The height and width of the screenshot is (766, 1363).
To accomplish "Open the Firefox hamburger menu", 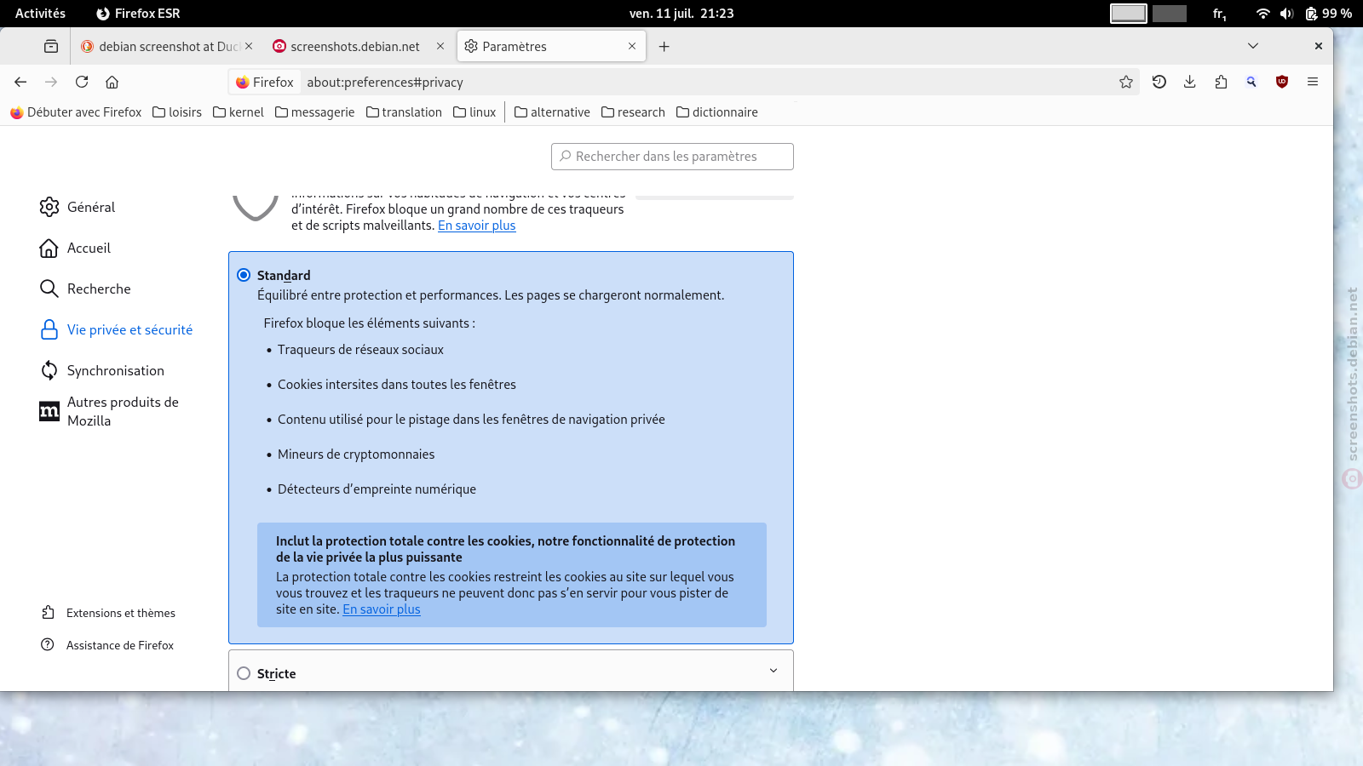I will [x=1313, y=82].
